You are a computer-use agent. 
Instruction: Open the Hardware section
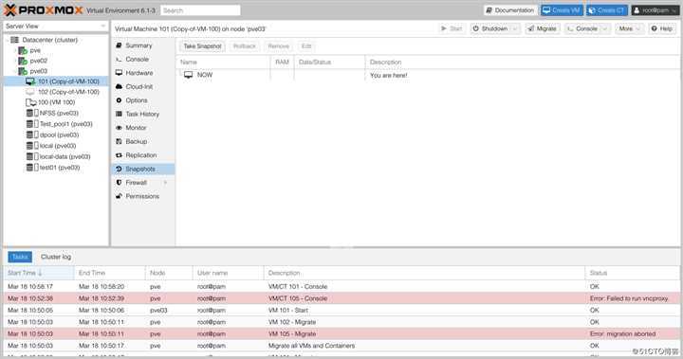[143, 73]
